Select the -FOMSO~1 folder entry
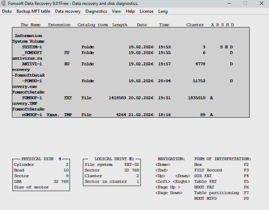The height and width of the screenshot is (210, 269). 131,81
